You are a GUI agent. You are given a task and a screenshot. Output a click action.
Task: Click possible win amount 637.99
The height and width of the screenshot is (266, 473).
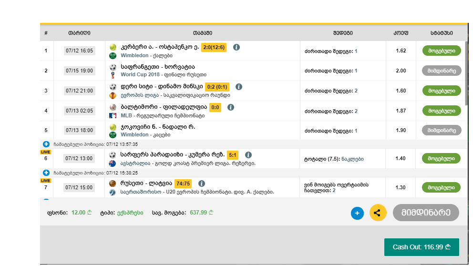point(202,213)
